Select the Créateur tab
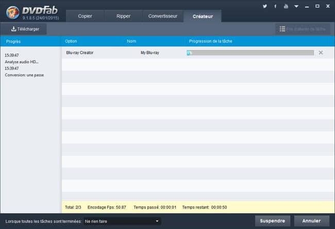Screen dimensions: 335x229 (203, 16)
